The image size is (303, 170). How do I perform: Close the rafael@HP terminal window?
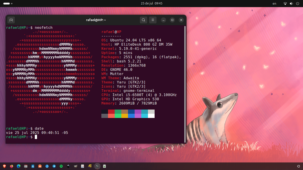pyautogui.click(x=181, y=20)
